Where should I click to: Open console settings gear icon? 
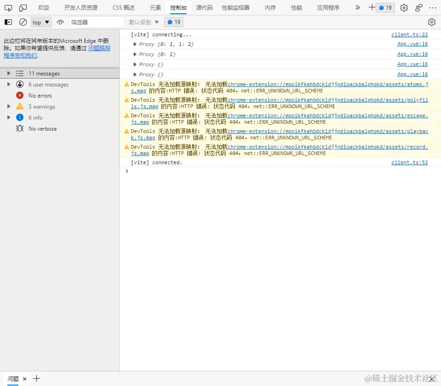432,22
